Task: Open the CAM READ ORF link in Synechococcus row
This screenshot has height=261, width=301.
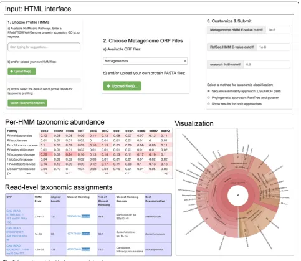Action: tap(17, 234)
